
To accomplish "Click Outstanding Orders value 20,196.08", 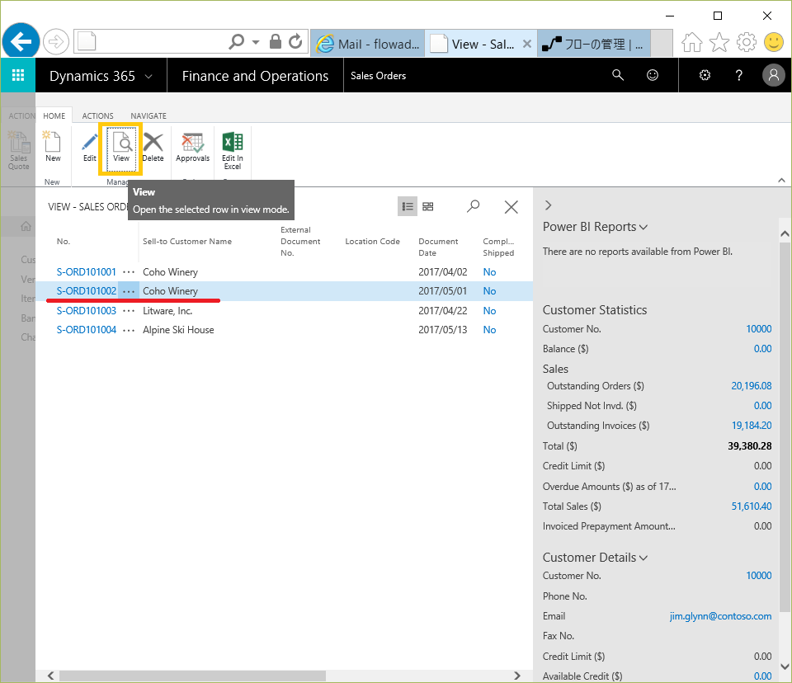I will click(x=751, y=386).
